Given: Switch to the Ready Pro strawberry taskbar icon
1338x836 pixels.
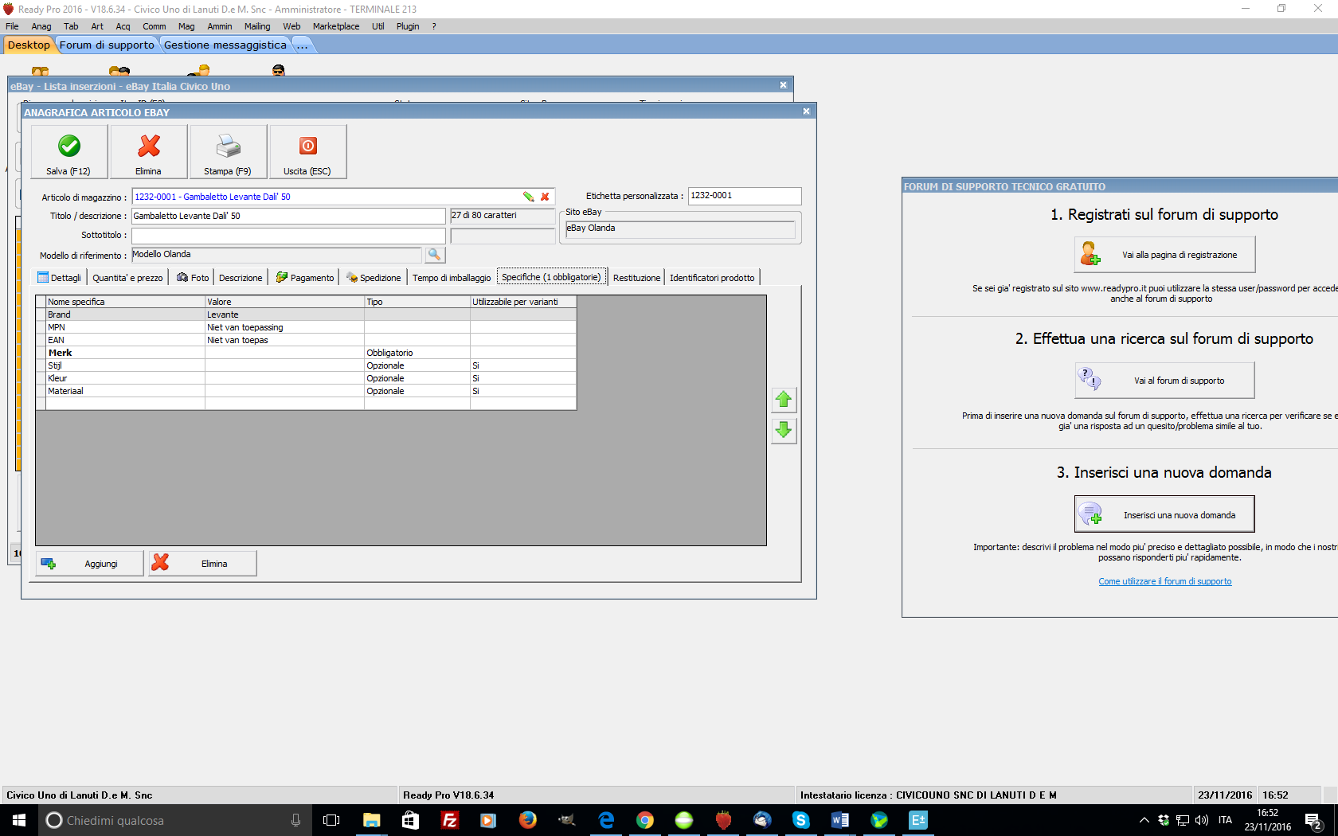Looking at the screenshot, I should coord(723,820).
